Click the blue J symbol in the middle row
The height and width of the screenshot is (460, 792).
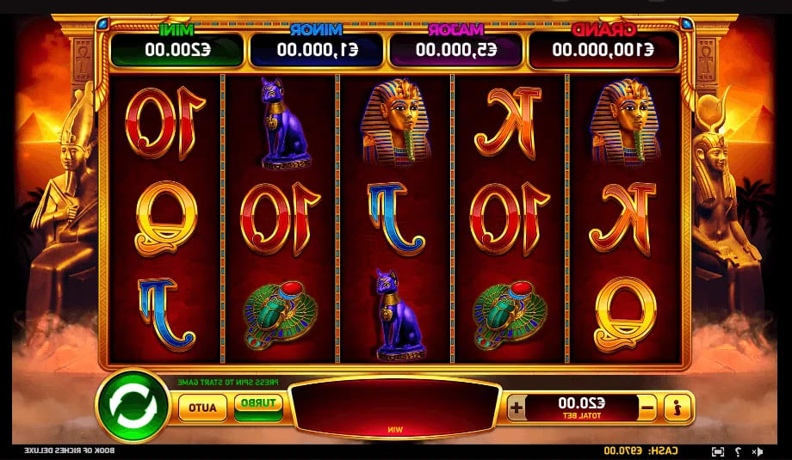[x=397, y=219]
